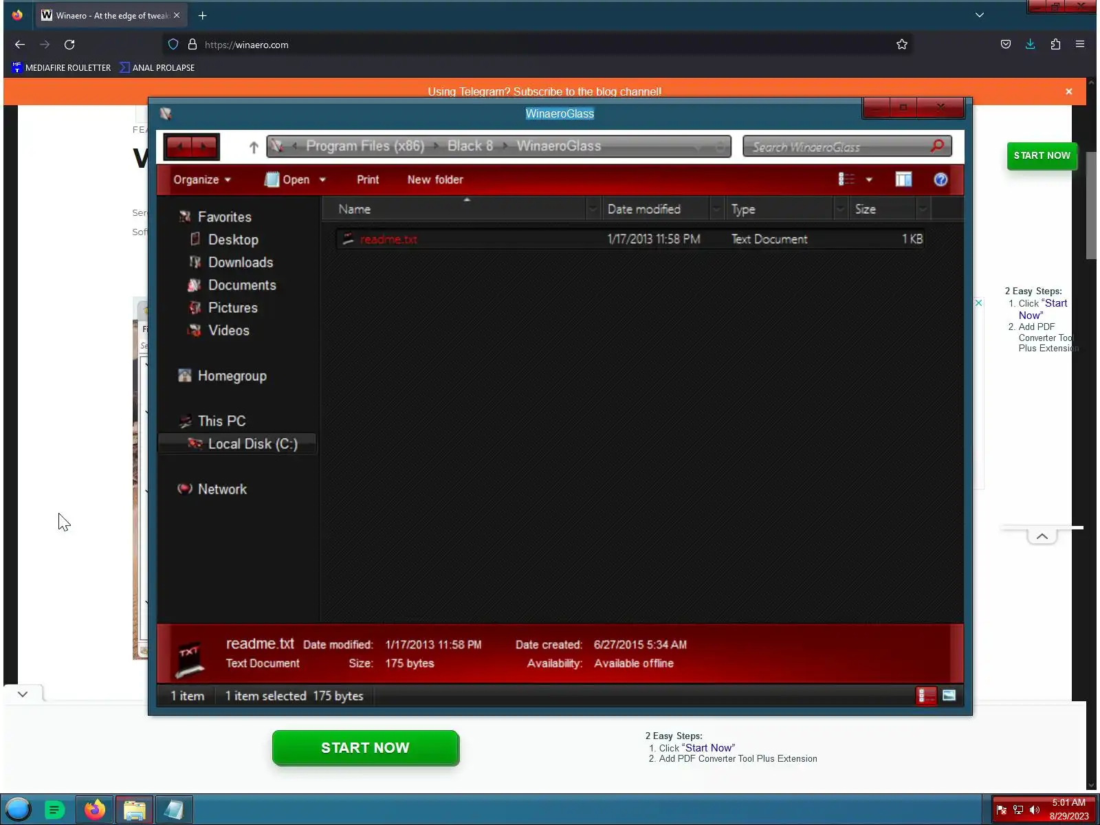This screenshot has width=1100, height=825.
Task: Change view with the view icon
Action: click(846, 179)
